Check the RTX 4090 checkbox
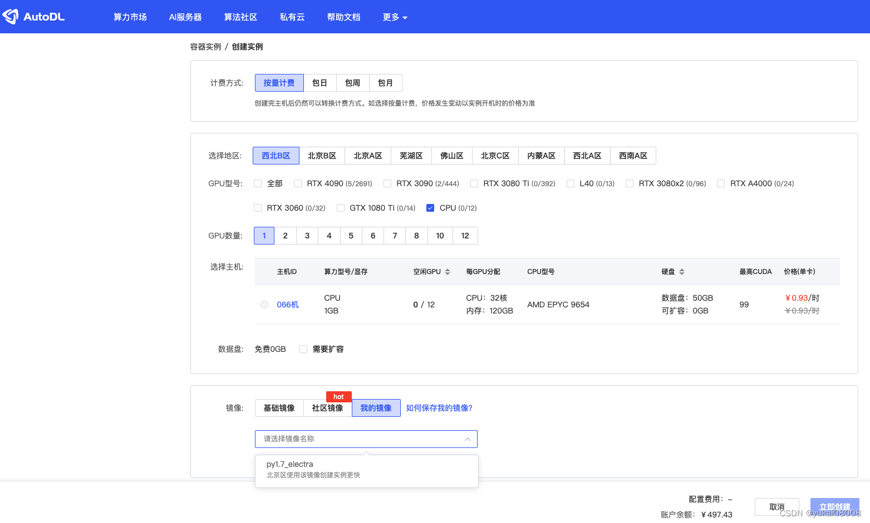This screenshot has width=870, height=523. click(x=298, y=183)
